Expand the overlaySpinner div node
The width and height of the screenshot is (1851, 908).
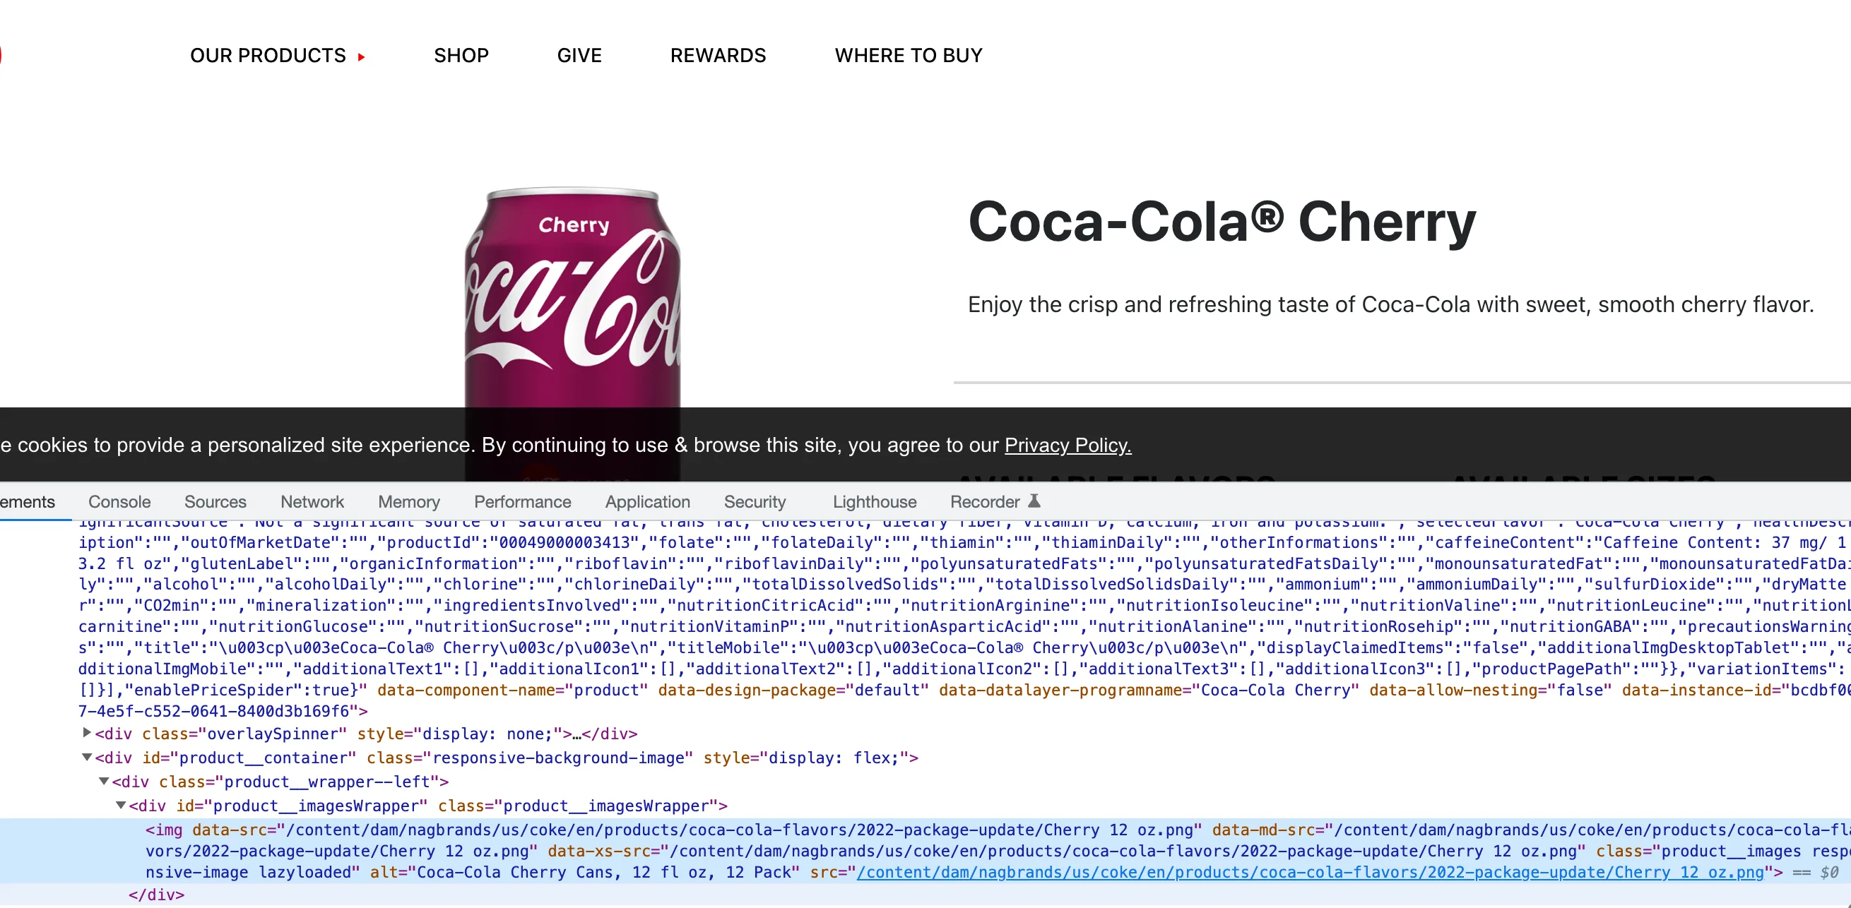tap(87, 733)
